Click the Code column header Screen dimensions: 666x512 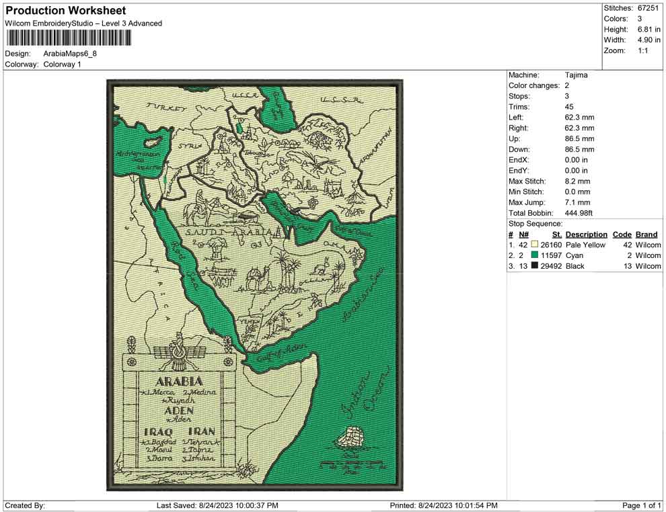coord(622,234)
